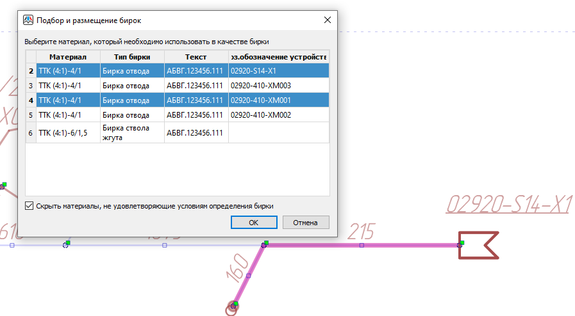Select row with designation 02920-410-XM001

pos(279,100)
